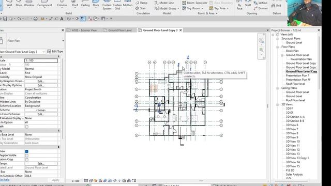
Task: Collapse the Ceiling Plans tree node
Action: pyautogui.click(x=278, y=88)
